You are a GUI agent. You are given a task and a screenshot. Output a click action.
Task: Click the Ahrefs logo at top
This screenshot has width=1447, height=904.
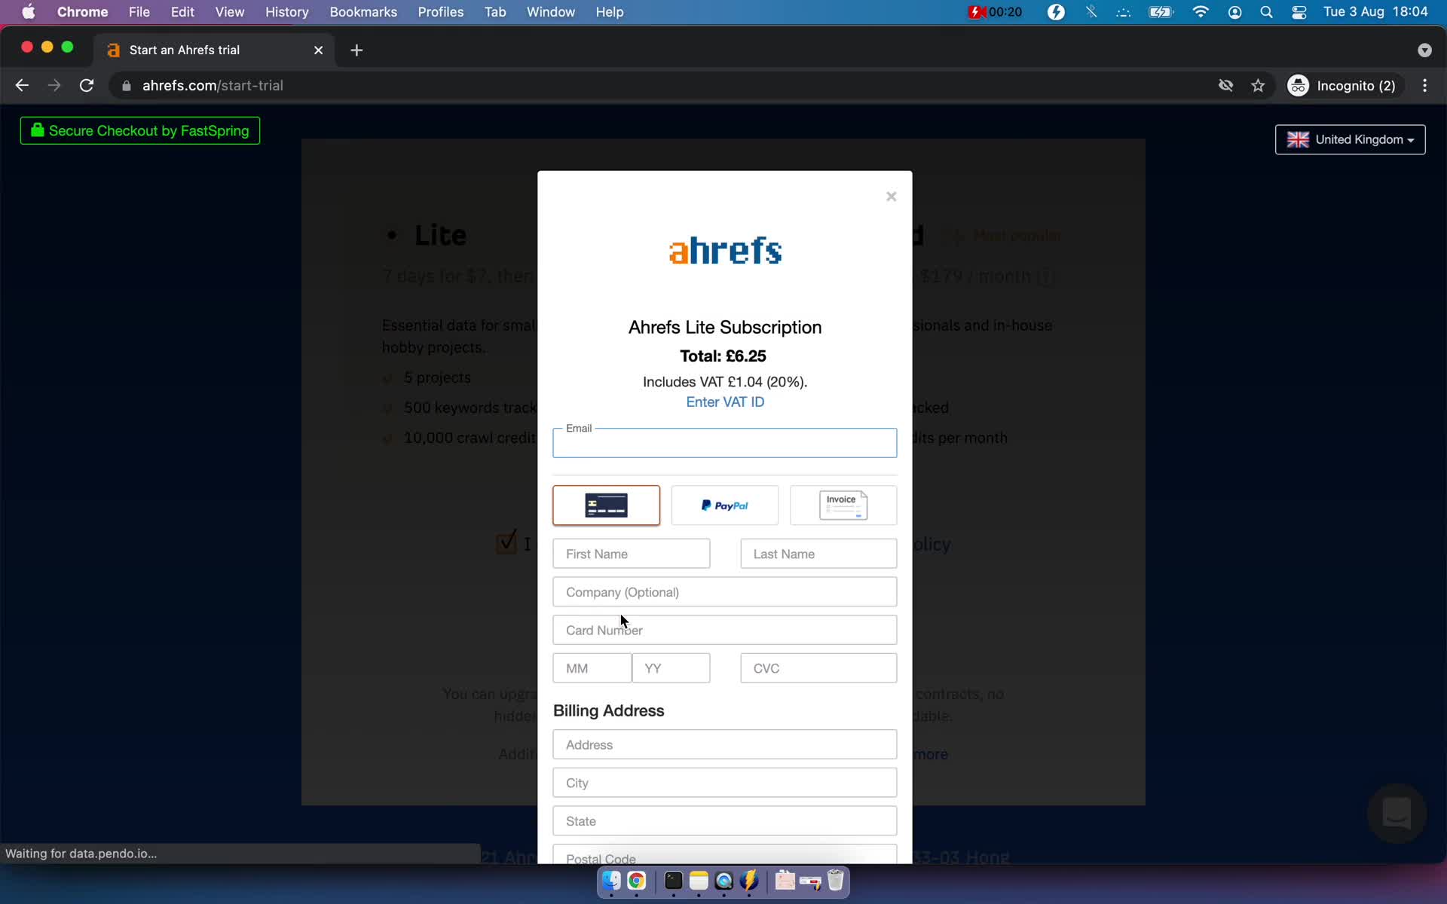724,251
